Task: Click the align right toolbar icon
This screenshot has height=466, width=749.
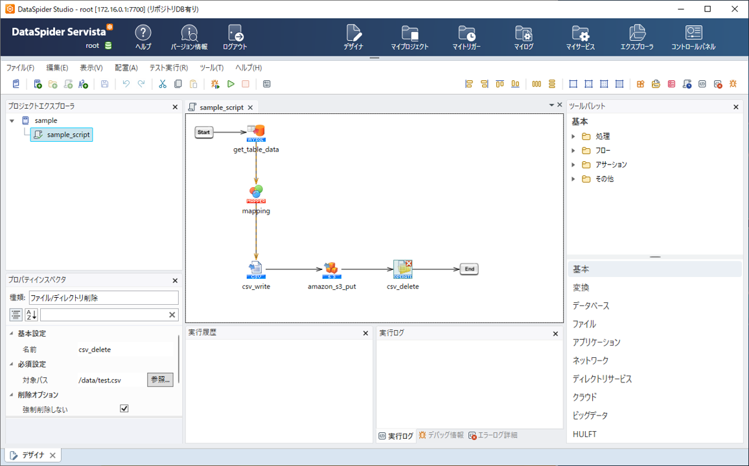Action: 485,84
